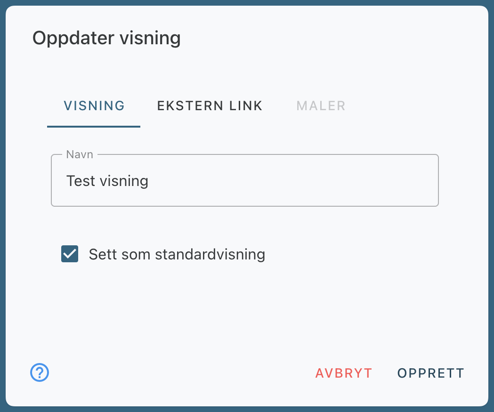Click the 'Sett som standardvisning' label text
The image size is (494, 412).
pos(177,255)
